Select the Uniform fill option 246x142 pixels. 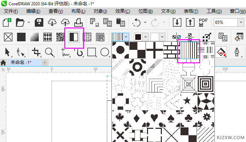coord(21,37)
